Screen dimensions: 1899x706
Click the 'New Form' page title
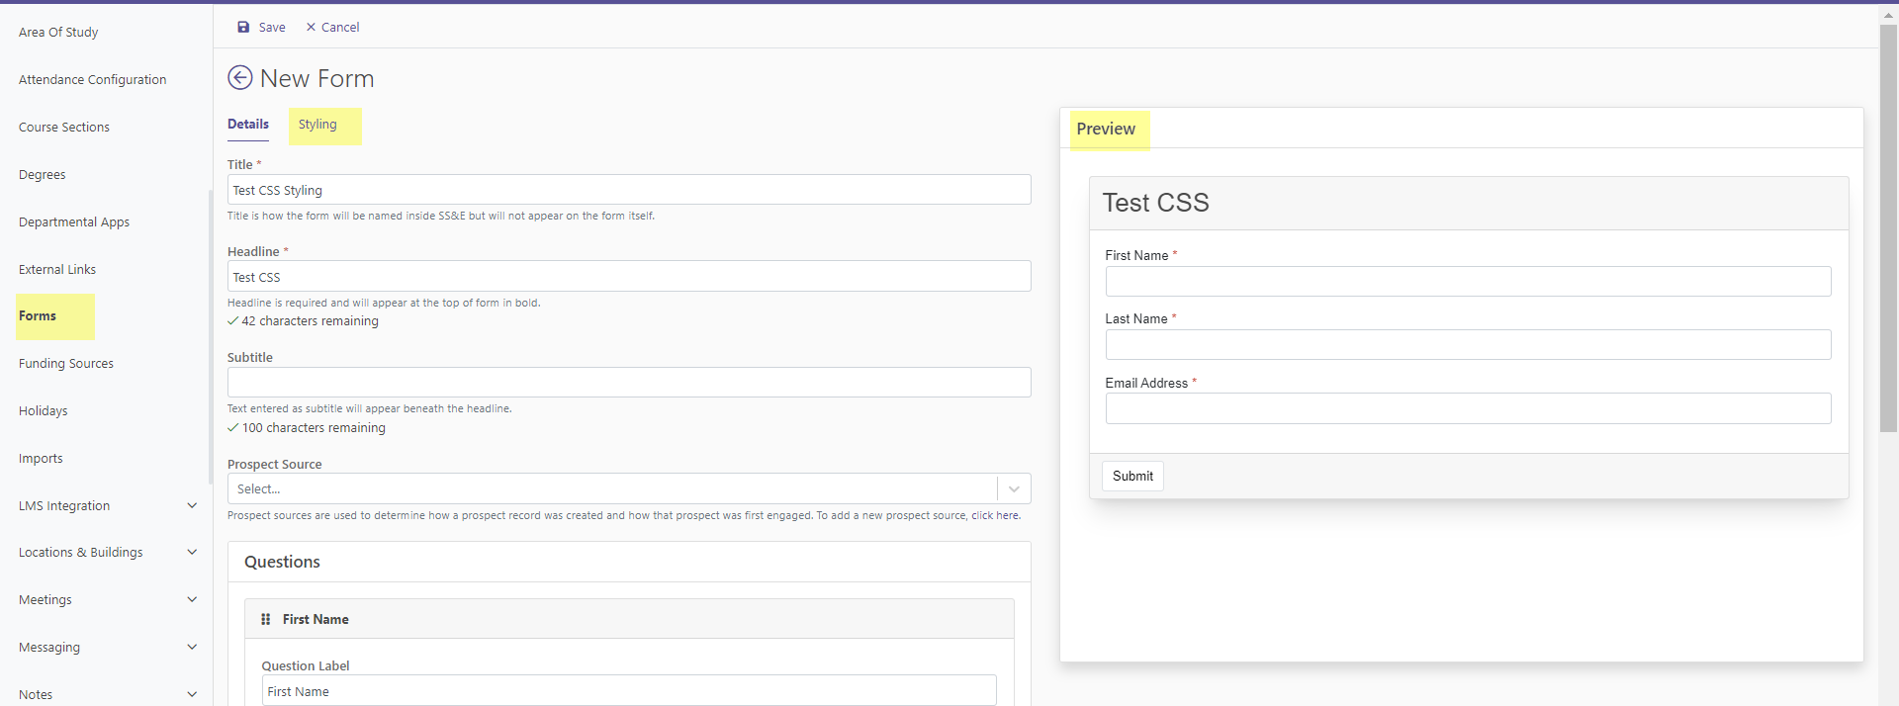(x=316, y=78)
